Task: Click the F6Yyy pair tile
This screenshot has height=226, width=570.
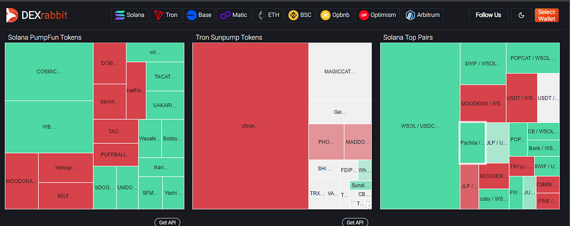Action: click(x=522, y=166)
